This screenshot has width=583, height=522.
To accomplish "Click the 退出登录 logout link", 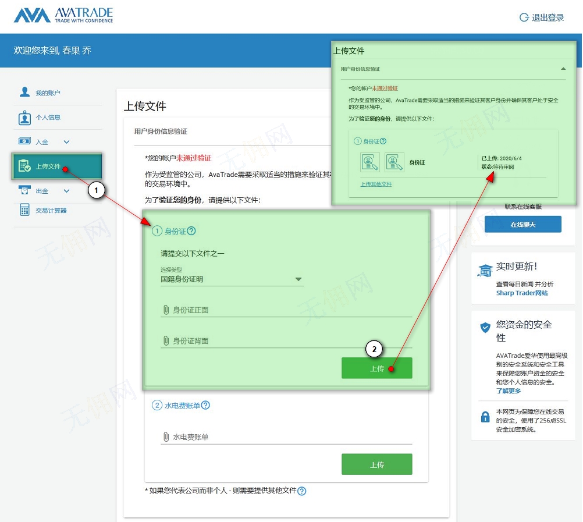I will [542, 17].
